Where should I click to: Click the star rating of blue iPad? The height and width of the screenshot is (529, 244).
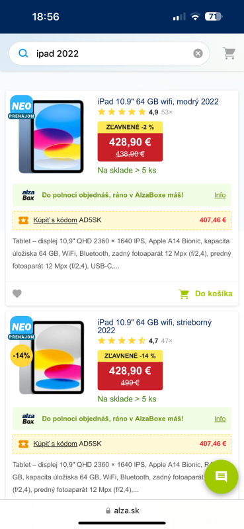[x=122, y=112]
